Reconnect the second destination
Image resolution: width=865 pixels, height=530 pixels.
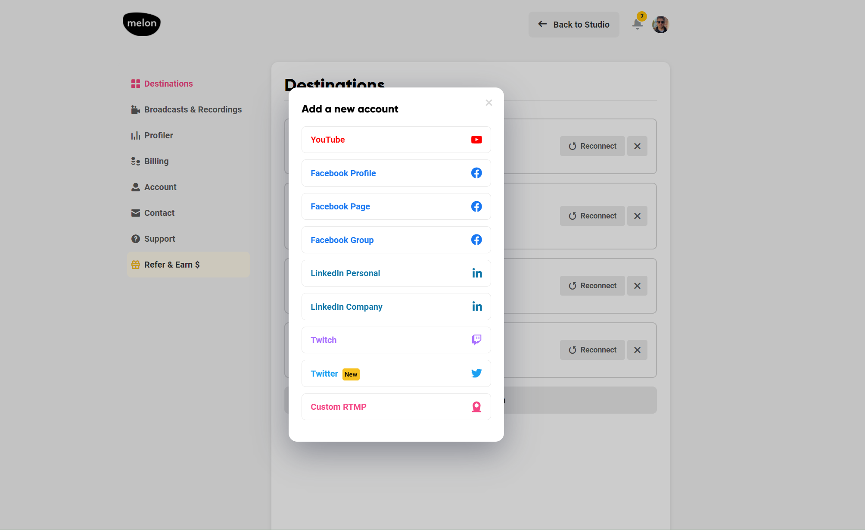[592, 216]
